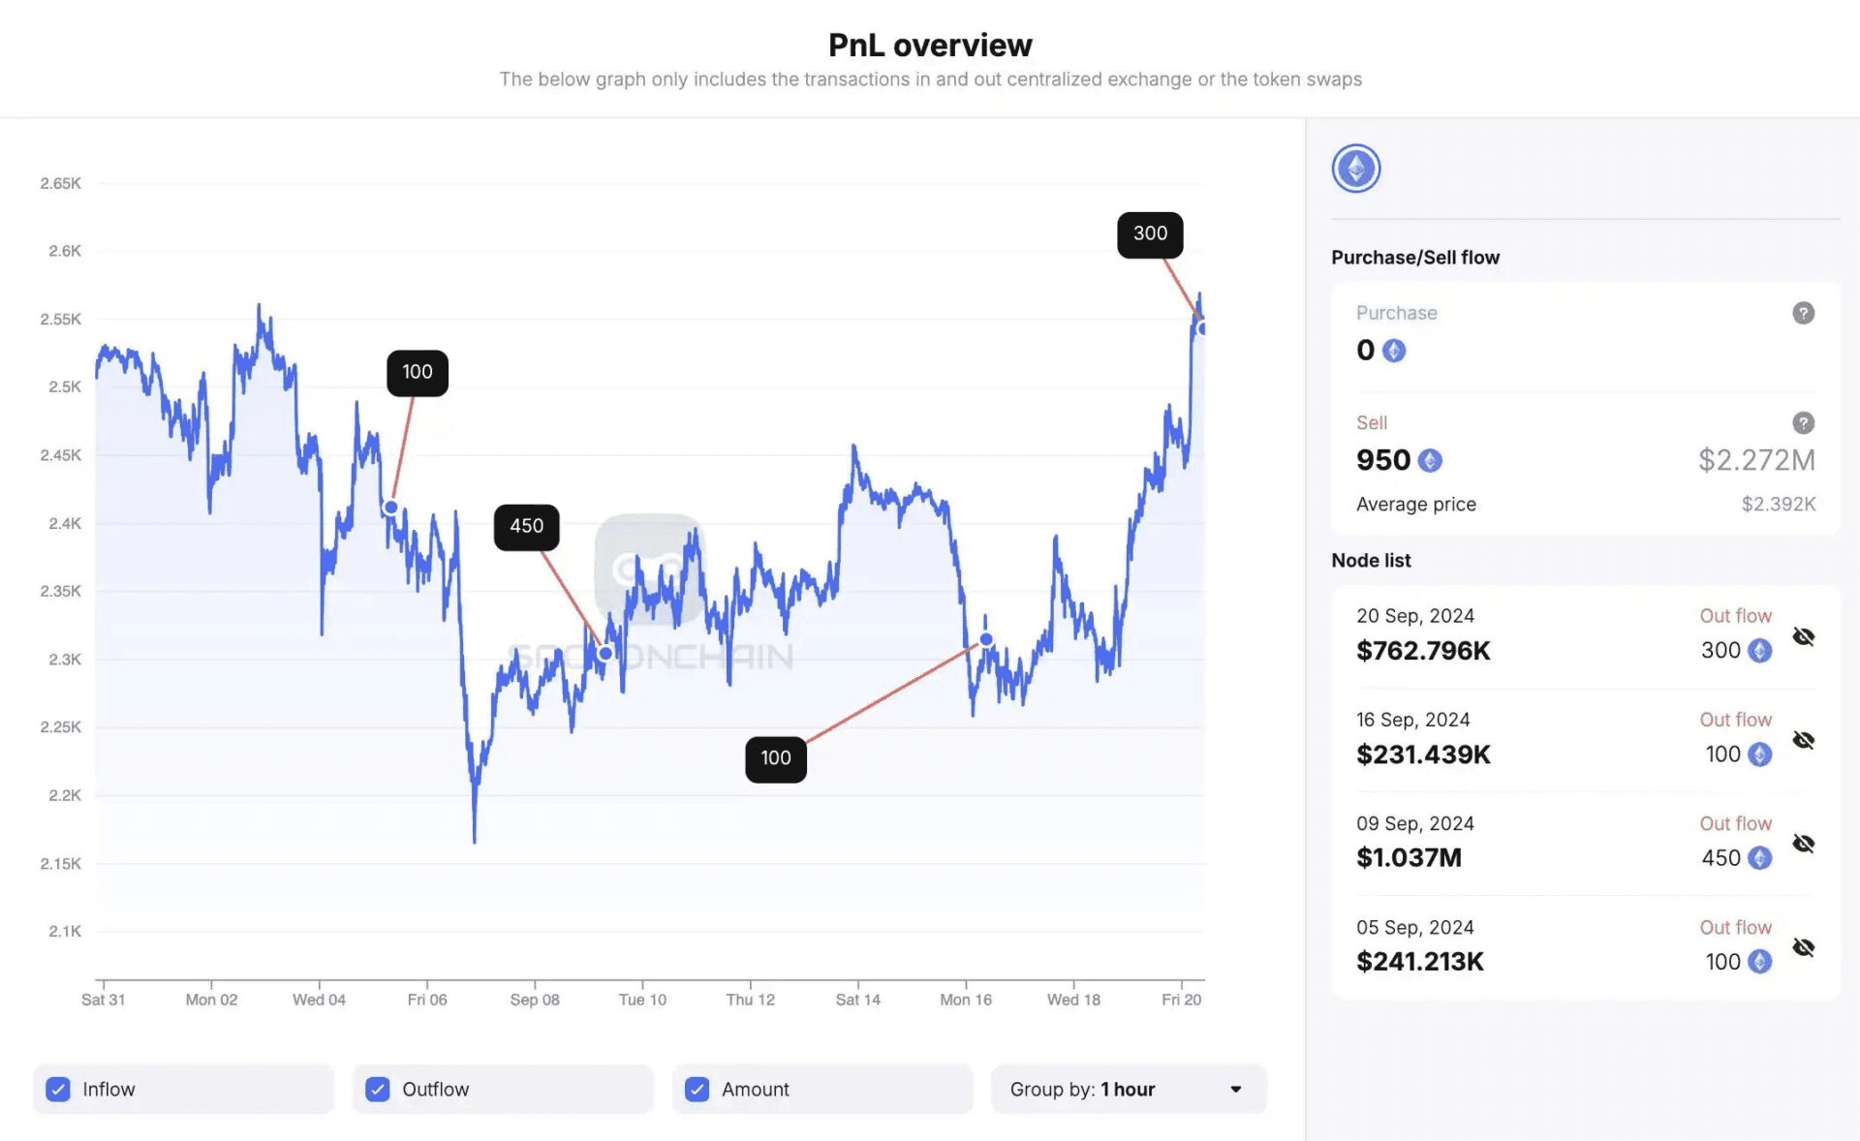Click the $2.272M sell total
This screenshot has height=1141, width=1860.
(1756, 460)
